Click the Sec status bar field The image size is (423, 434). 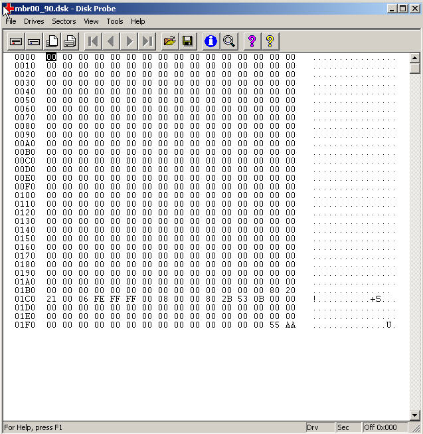point(348,427)
